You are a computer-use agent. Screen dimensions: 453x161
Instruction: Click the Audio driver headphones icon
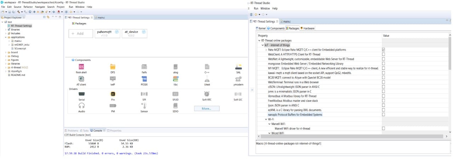coord(81,105)
